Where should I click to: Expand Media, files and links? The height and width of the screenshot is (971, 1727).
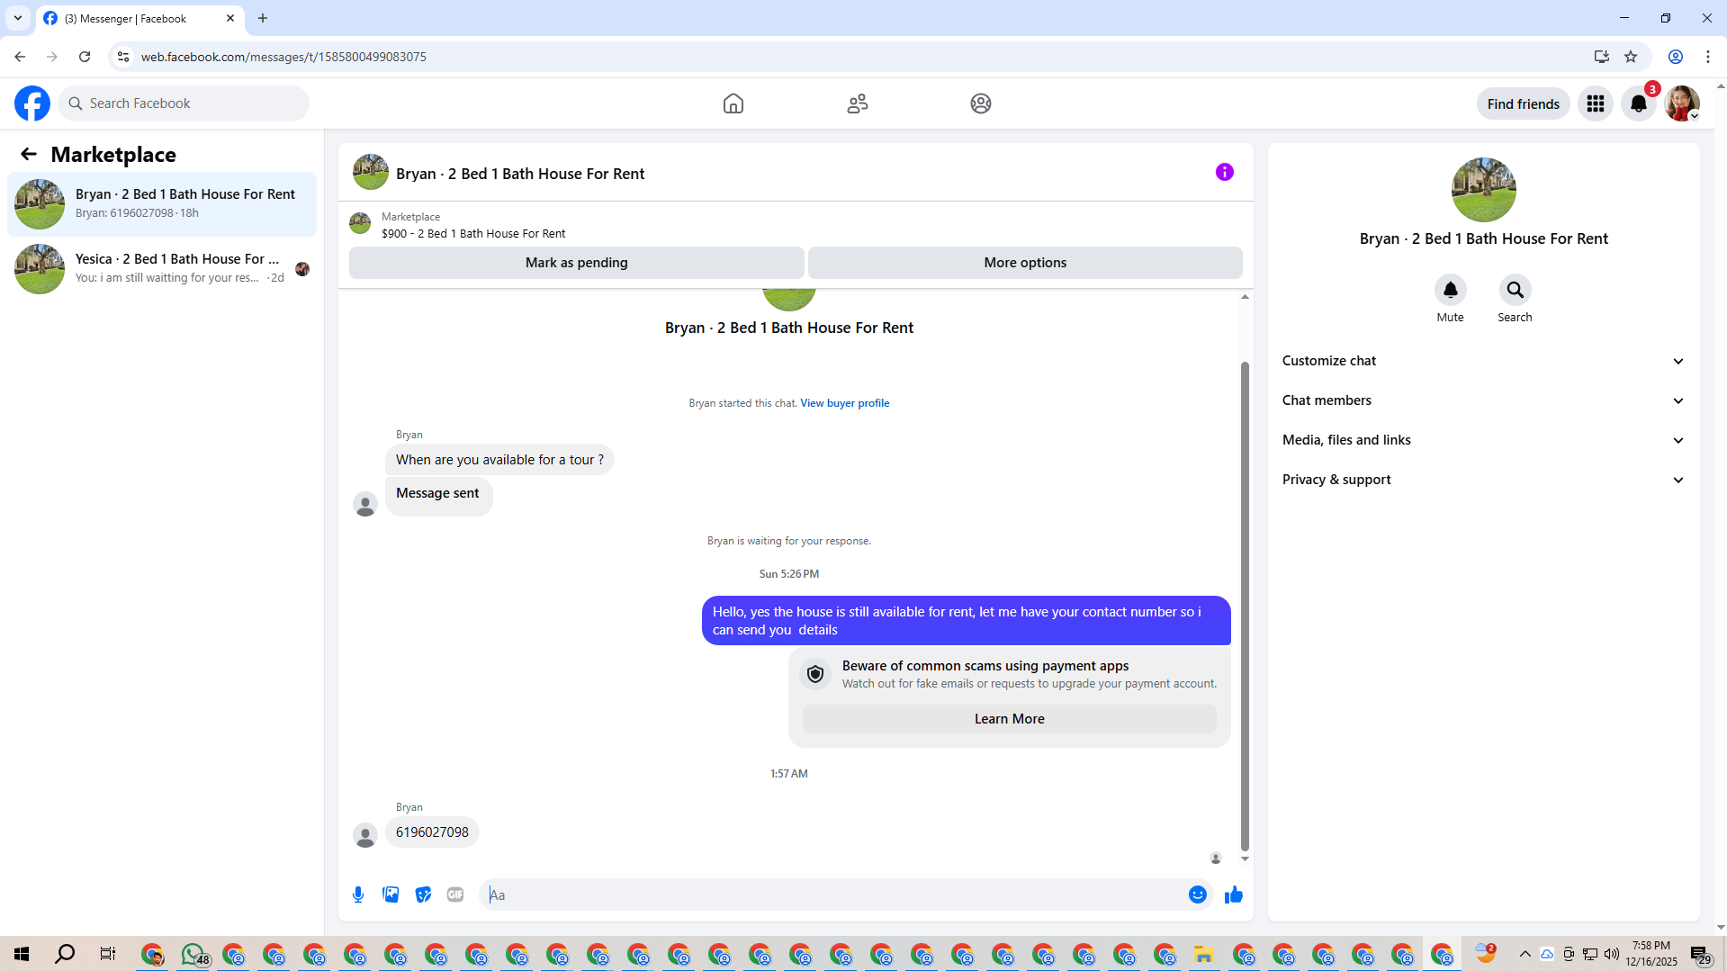1483,440
